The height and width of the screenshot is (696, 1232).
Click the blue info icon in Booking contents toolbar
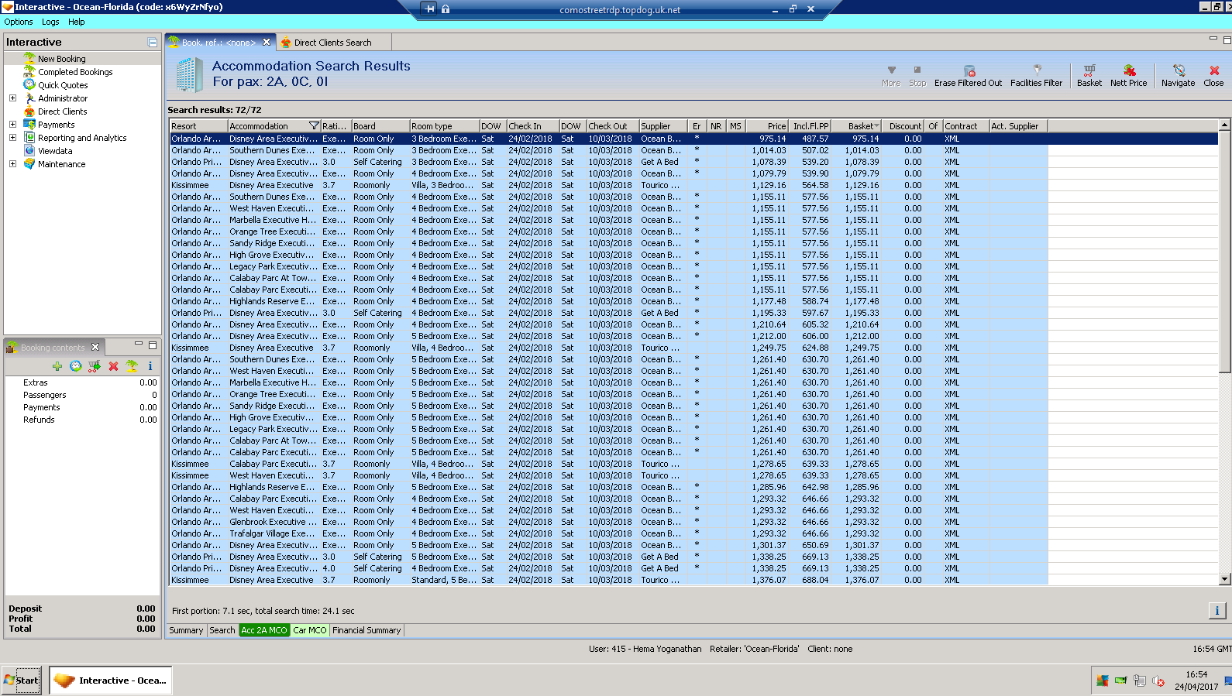point(150,366)
